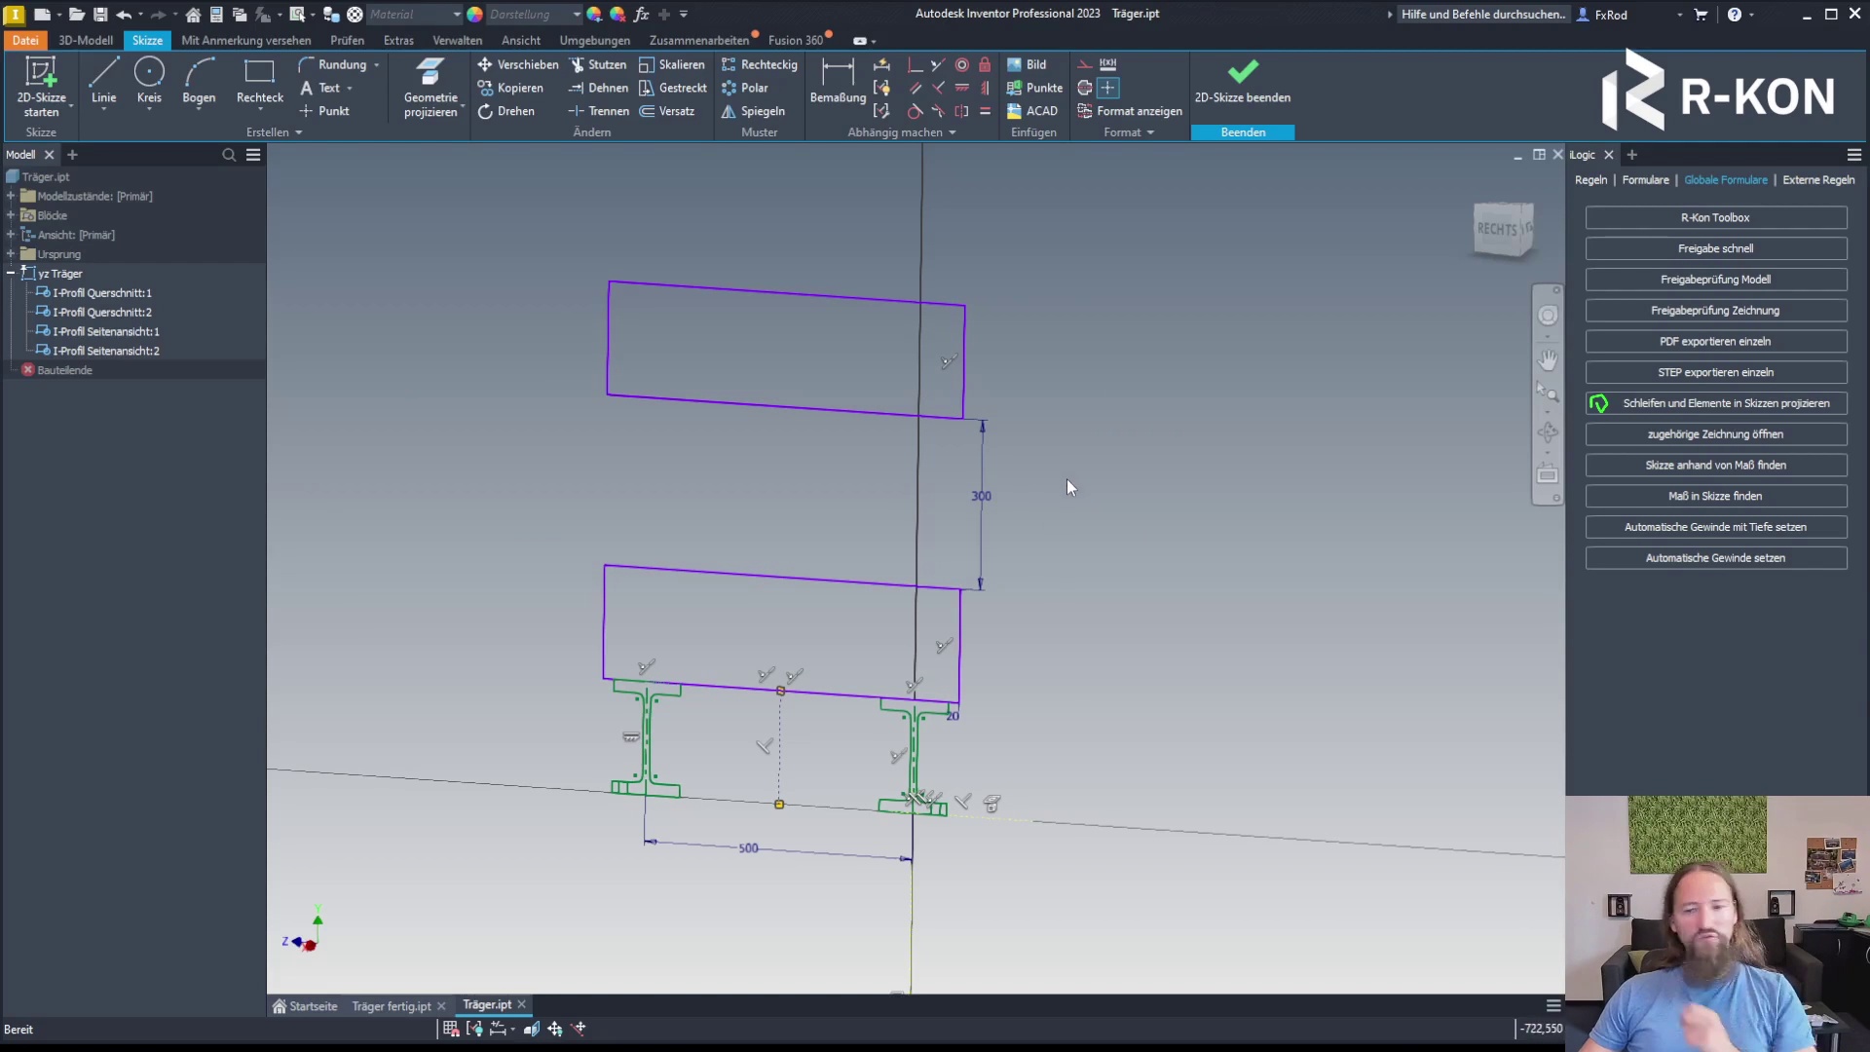Collapse the yz Träger sketch node
The image size is (1870, 1052).
point(11,274)
